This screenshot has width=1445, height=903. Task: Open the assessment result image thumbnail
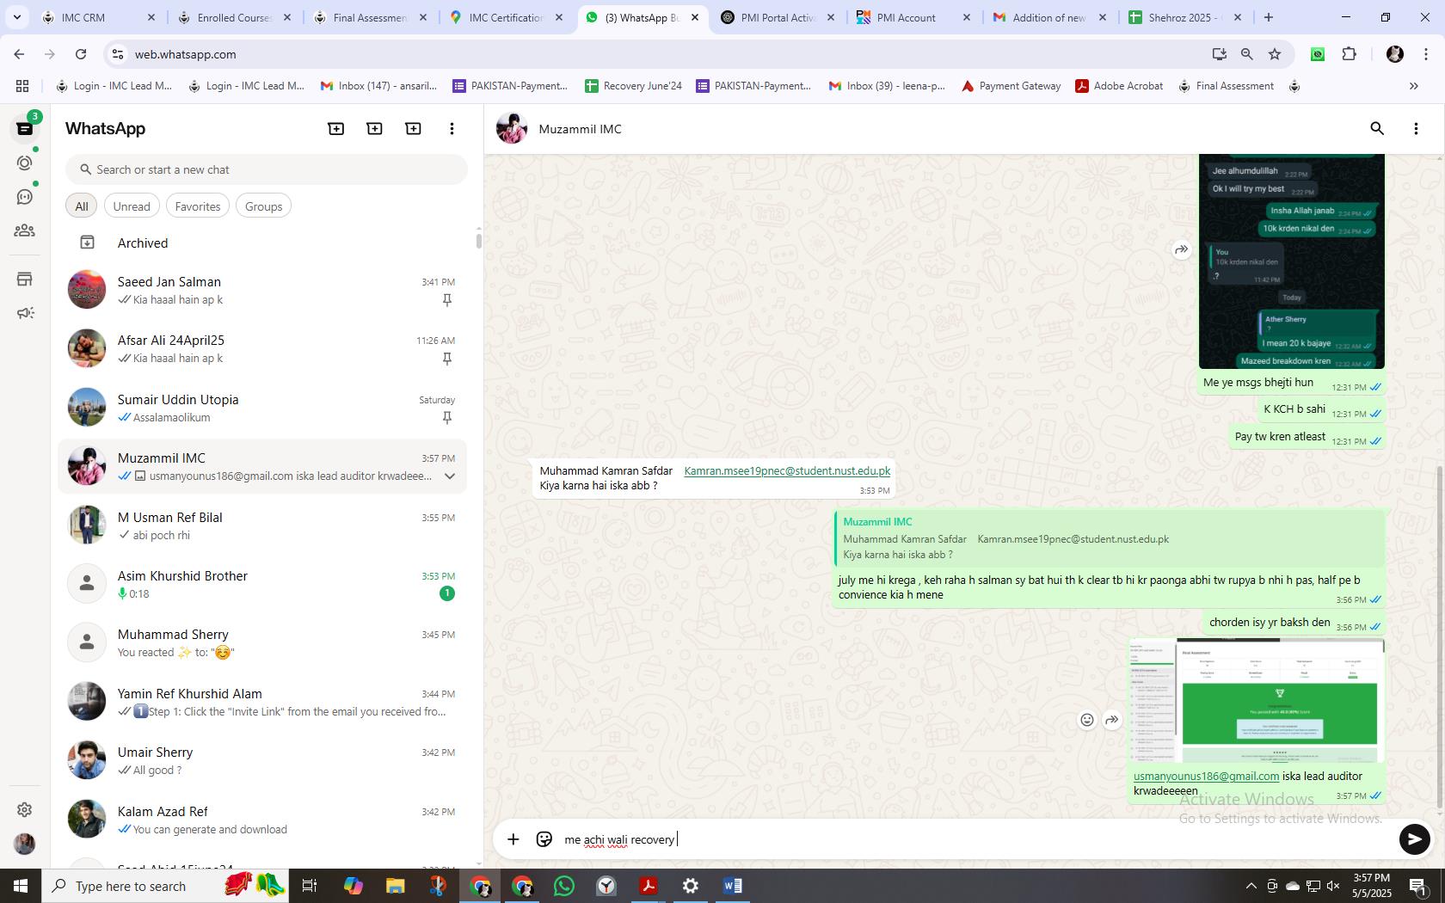pyautogui.click(x=1257, y=700)
